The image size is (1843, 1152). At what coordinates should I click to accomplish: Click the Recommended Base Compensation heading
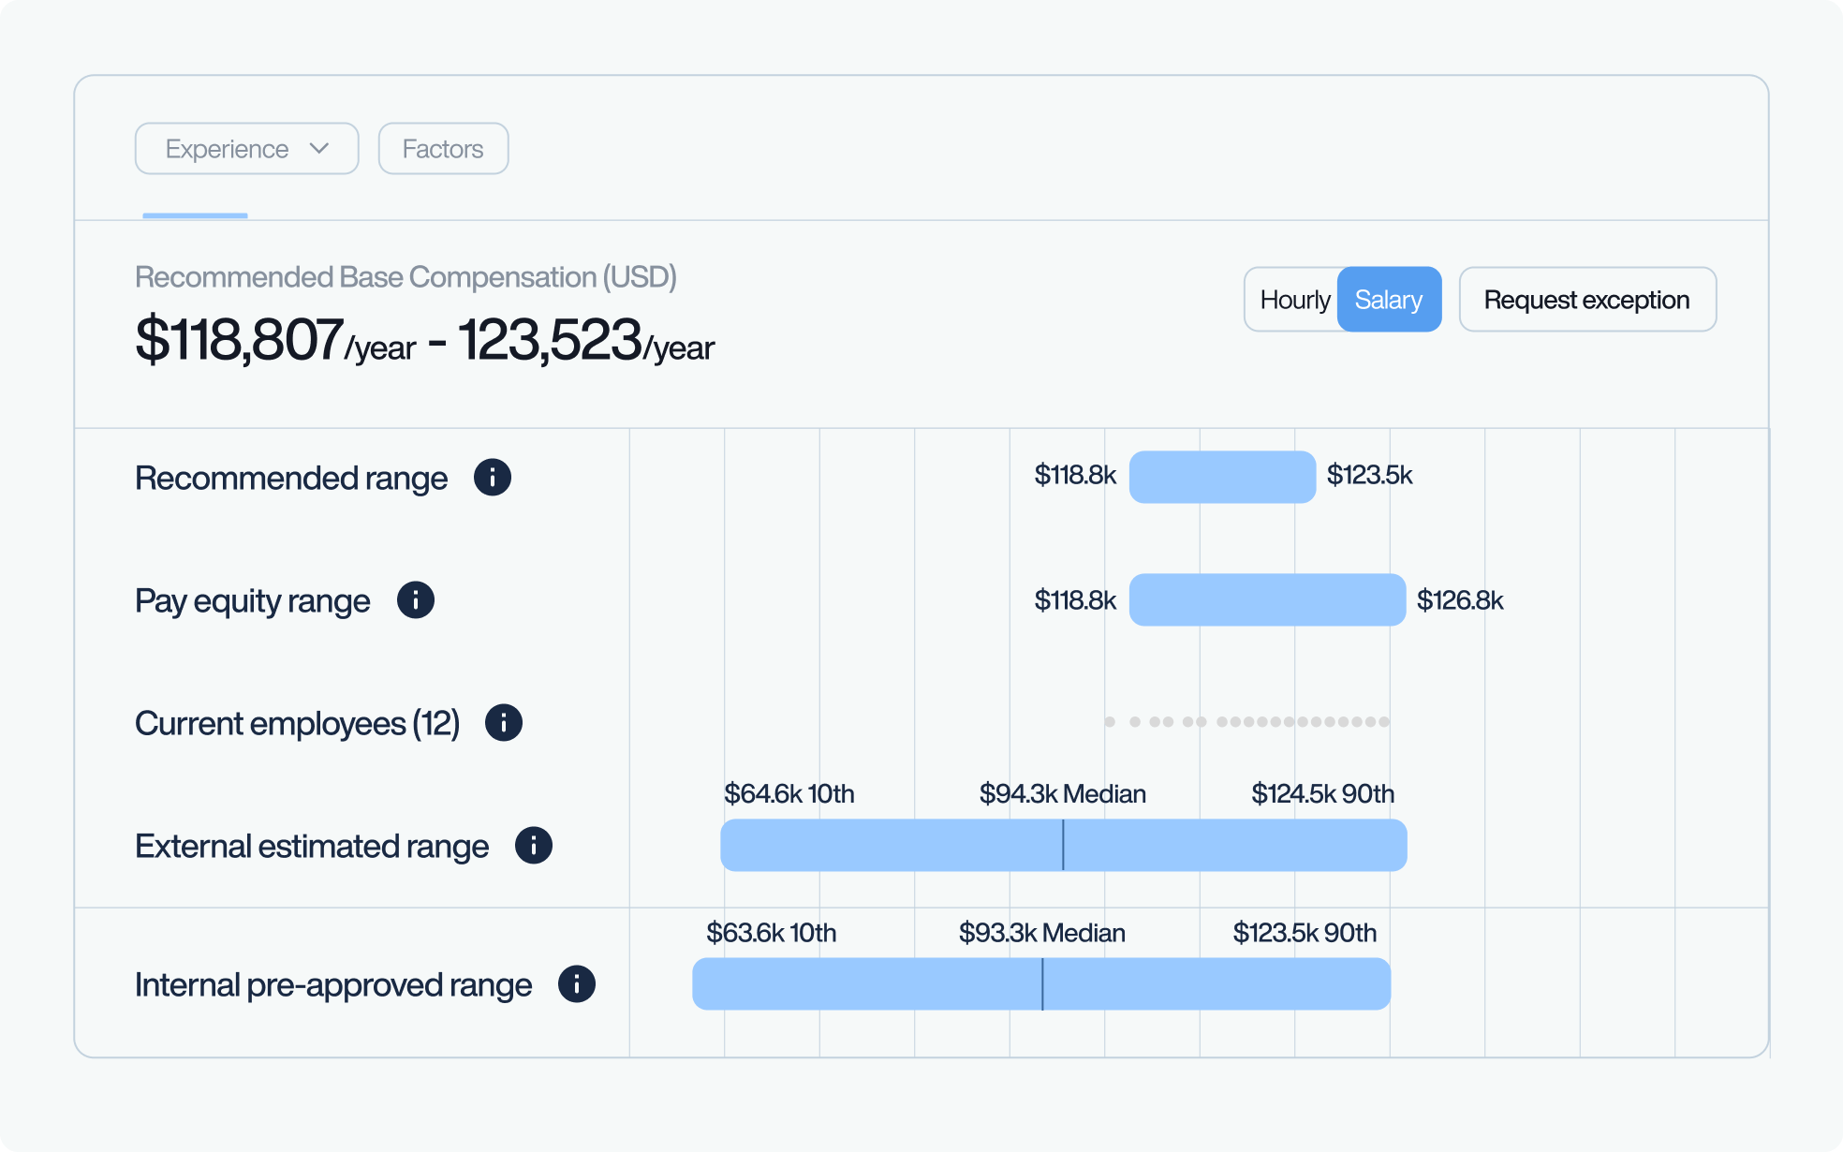tap(405, 277)
